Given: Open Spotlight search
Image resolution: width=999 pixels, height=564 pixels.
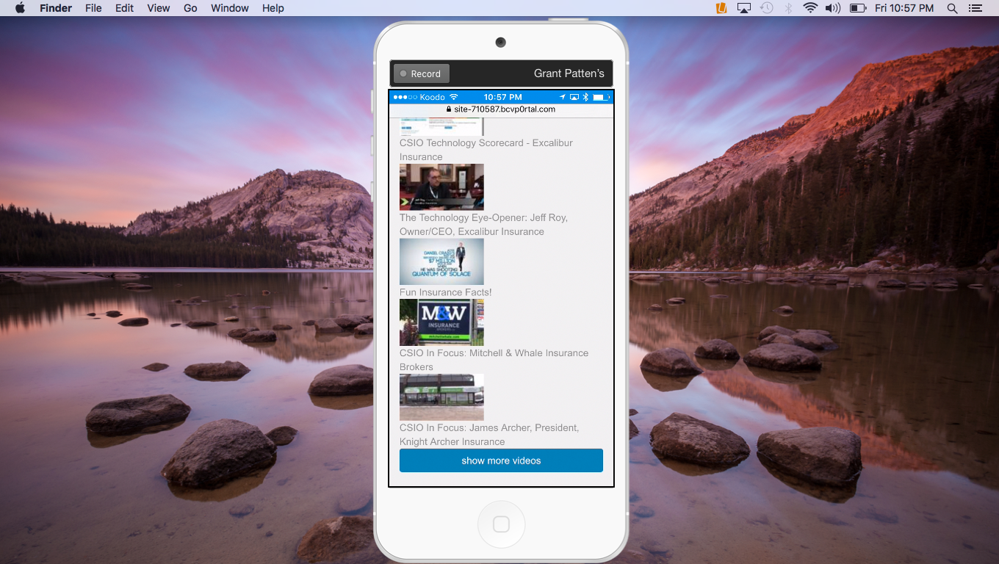Looking at the screenshot, I should (952, 8).
